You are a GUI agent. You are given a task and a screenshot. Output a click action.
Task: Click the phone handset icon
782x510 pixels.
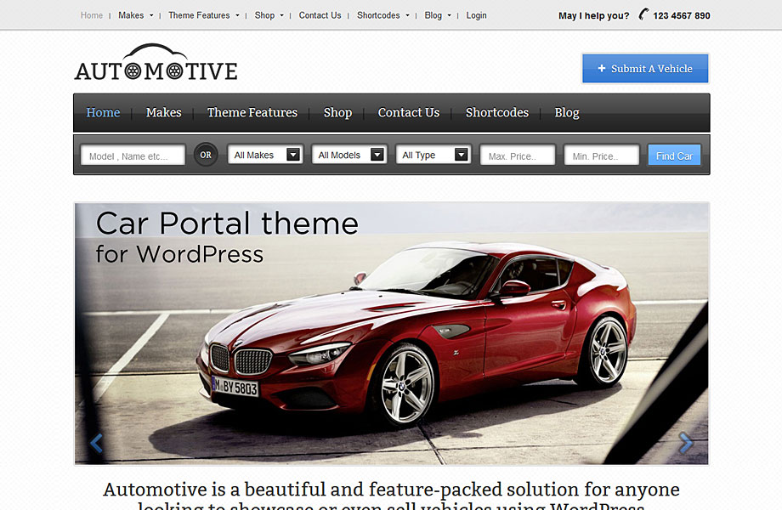point(643,14)
